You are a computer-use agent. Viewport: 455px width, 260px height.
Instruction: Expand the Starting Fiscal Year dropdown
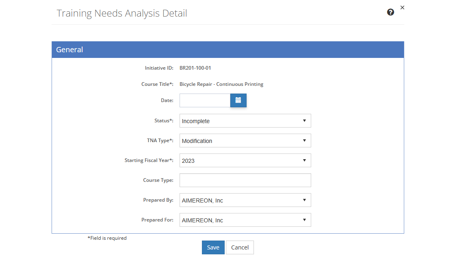[245, 160]
